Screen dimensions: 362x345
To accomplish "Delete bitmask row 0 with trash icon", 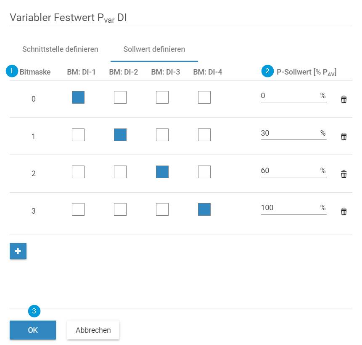I will pos(344,99).
